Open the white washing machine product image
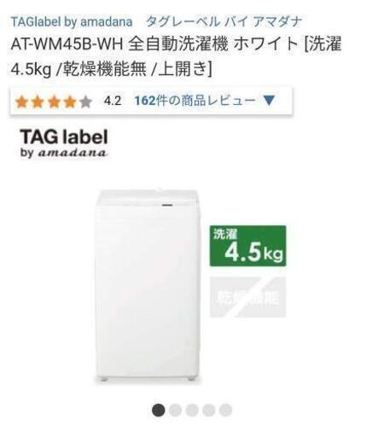Image resolution: width=378 pixels, height=437 pixels. 147,284
